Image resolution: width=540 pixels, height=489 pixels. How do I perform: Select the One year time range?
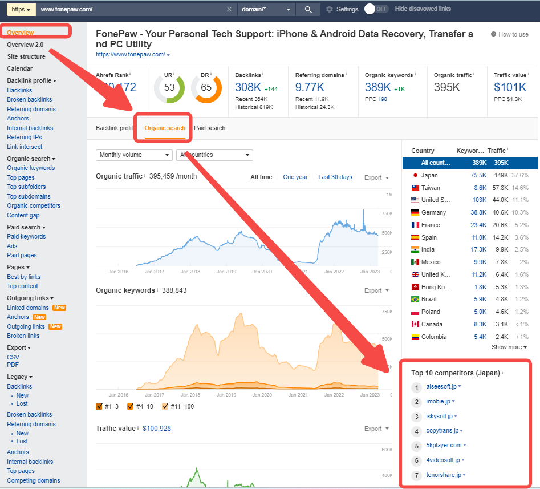point(295,177)
